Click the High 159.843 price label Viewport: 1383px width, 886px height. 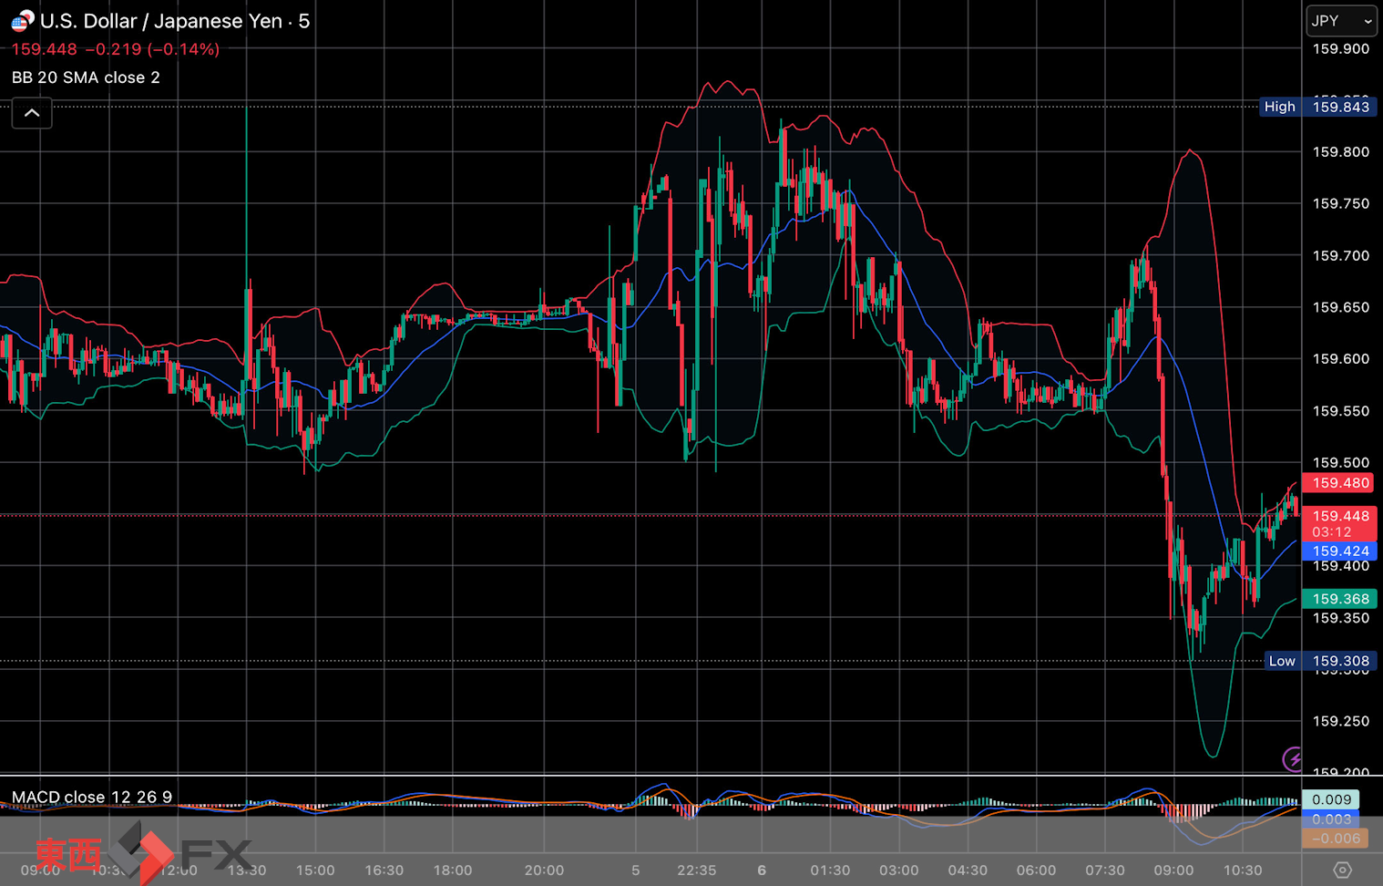click(x=1316, y=107)
